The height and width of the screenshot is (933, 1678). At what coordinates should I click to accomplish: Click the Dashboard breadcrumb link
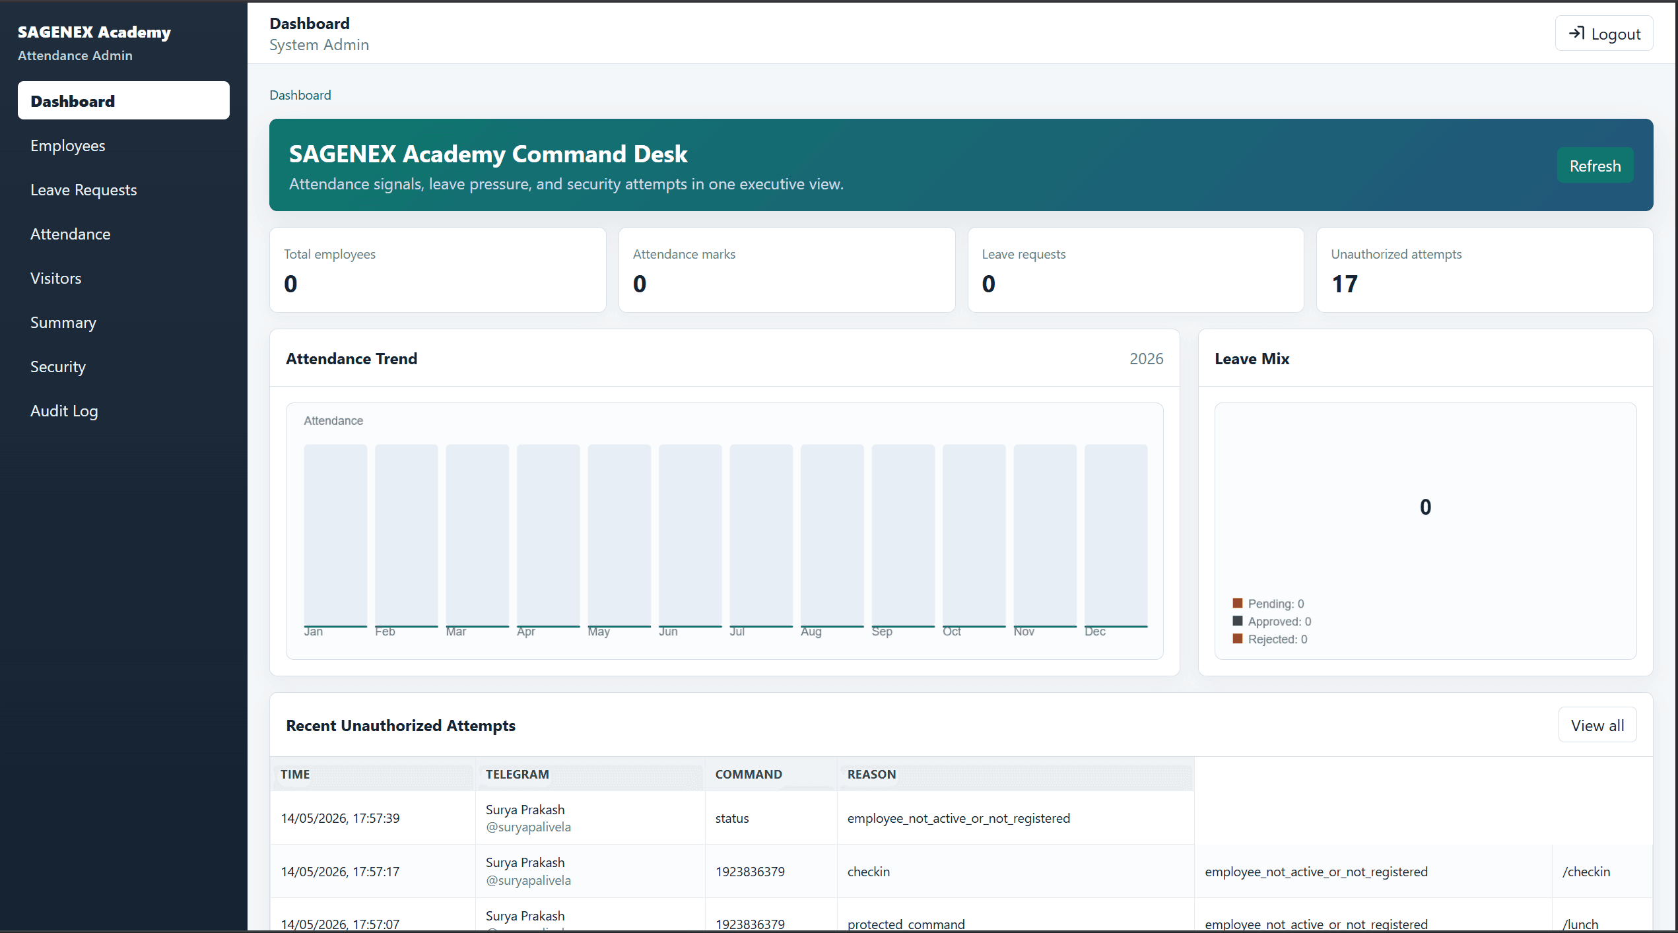[300, 95]
